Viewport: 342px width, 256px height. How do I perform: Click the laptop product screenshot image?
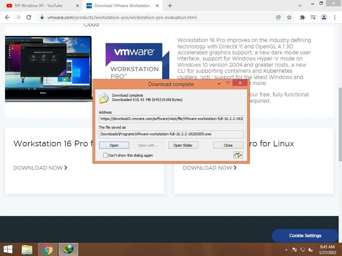(x=48, y=69)
